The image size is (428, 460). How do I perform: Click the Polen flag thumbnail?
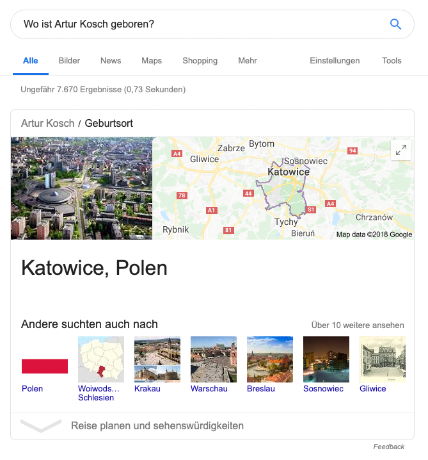(x=45, y=366)
